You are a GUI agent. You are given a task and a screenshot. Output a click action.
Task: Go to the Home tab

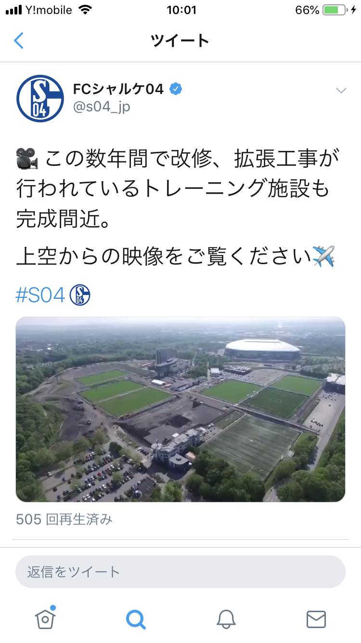click(45, 618)
